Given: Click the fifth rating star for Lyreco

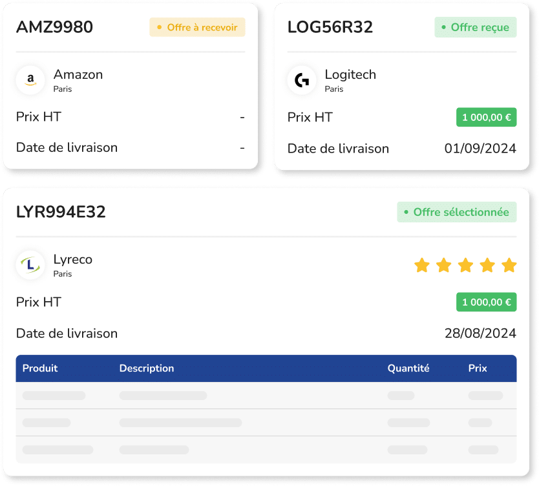Looking at the screenshot, I should [509, 265].
